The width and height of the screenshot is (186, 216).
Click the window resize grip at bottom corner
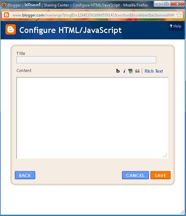pos(182,212)
